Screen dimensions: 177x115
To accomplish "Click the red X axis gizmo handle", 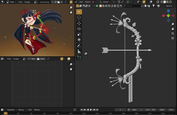I will [x=163, y=16].
